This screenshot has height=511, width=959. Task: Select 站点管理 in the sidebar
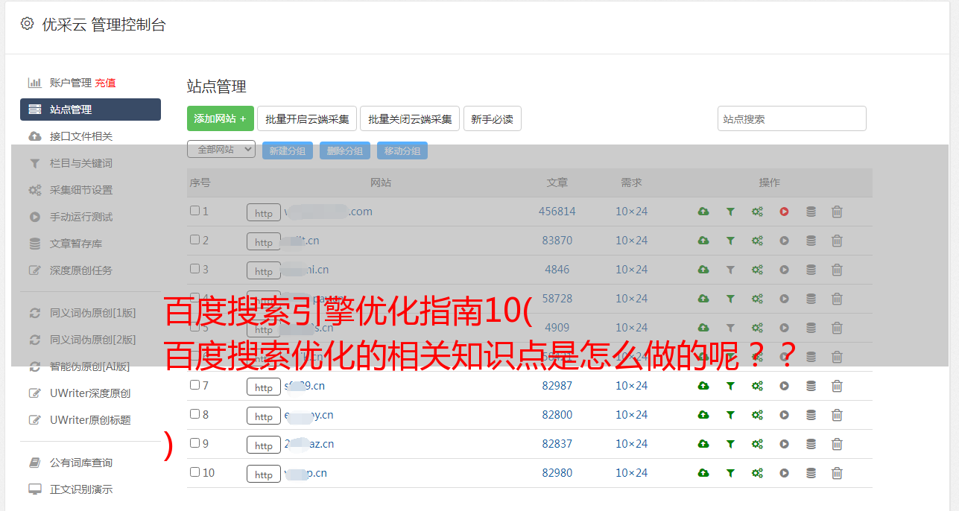click(90, 110)
